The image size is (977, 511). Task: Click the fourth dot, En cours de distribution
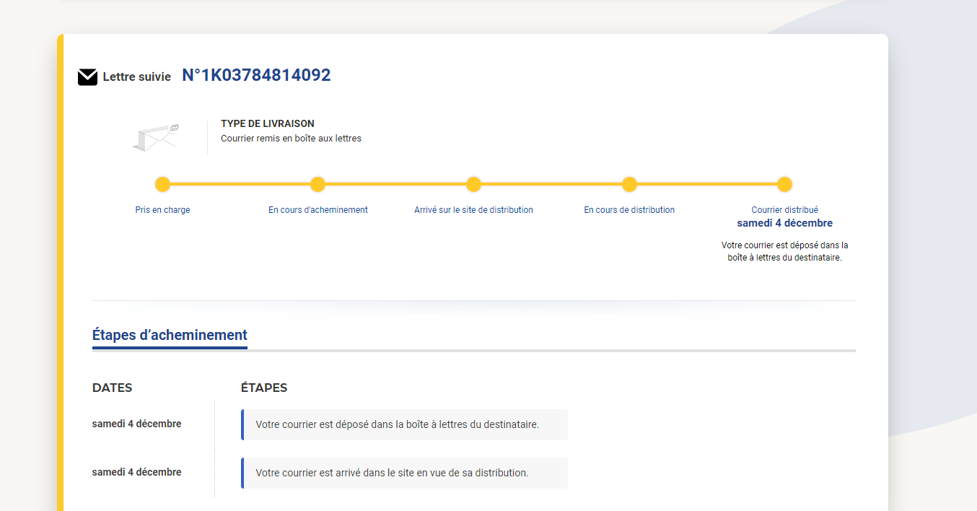point(629,184)
